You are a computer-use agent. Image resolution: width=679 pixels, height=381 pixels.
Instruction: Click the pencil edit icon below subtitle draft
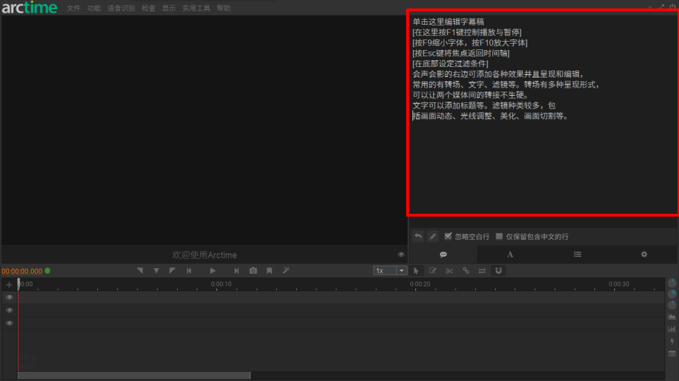click(x=433, y=236)
